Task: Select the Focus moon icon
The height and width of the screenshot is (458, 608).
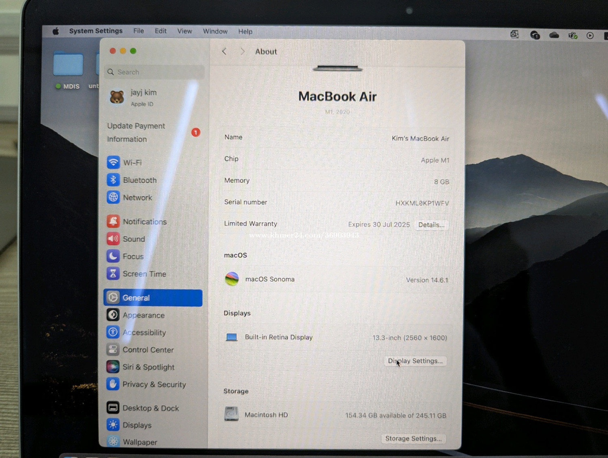Action: coord(113,256)
